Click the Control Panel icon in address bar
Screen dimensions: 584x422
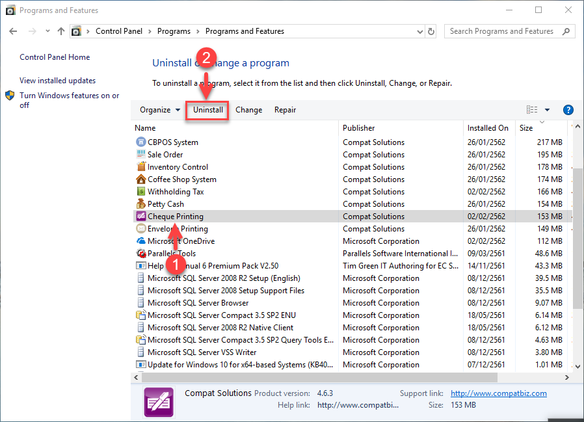76,31
